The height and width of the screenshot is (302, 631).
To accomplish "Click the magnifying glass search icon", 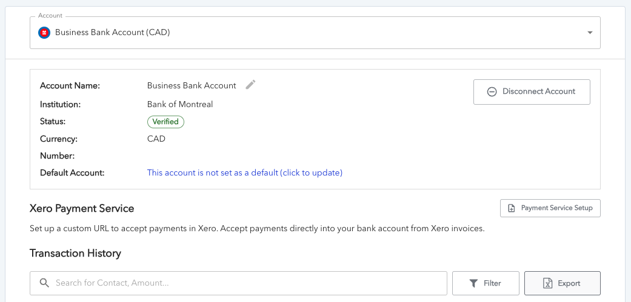I will coord(44,283).
